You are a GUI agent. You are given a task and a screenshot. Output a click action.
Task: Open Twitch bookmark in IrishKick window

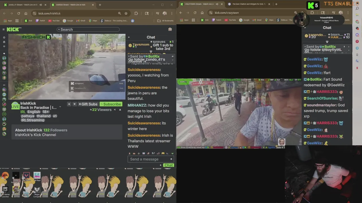coord(40,21)
